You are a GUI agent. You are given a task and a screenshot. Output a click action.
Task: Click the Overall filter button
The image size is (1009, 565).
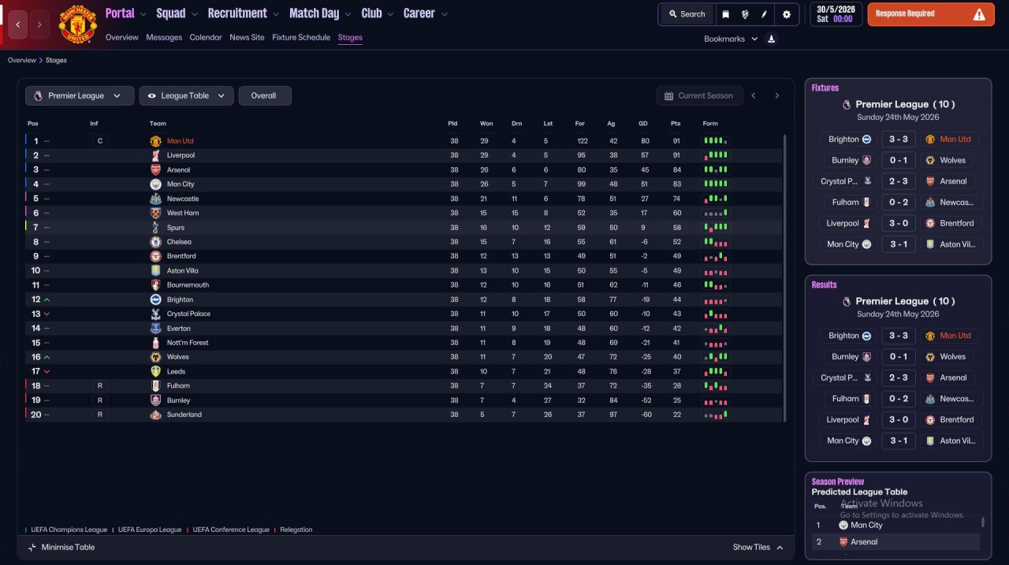(x=263, y=95)
